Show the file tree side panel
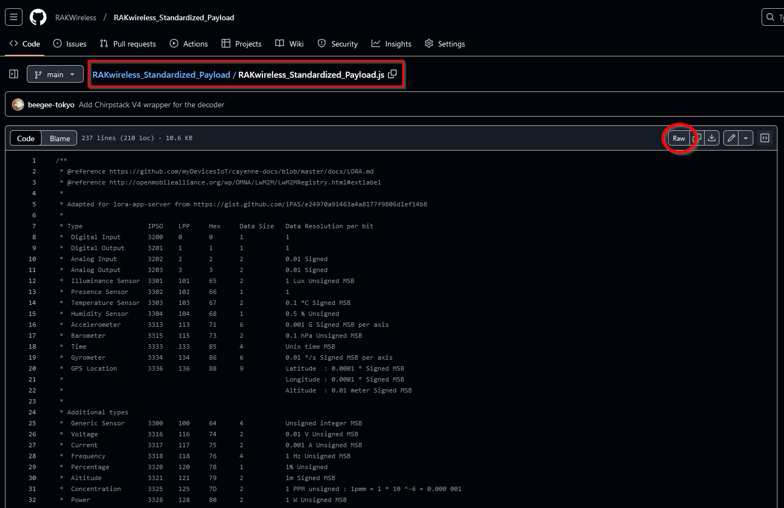This screenshot has height=508, width=784. click(x=13, y=73)
